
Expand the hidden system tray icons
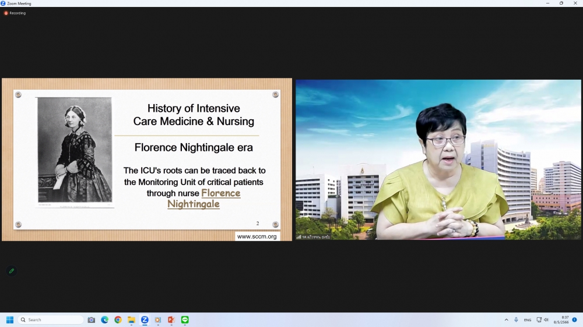tap(506, 320)
